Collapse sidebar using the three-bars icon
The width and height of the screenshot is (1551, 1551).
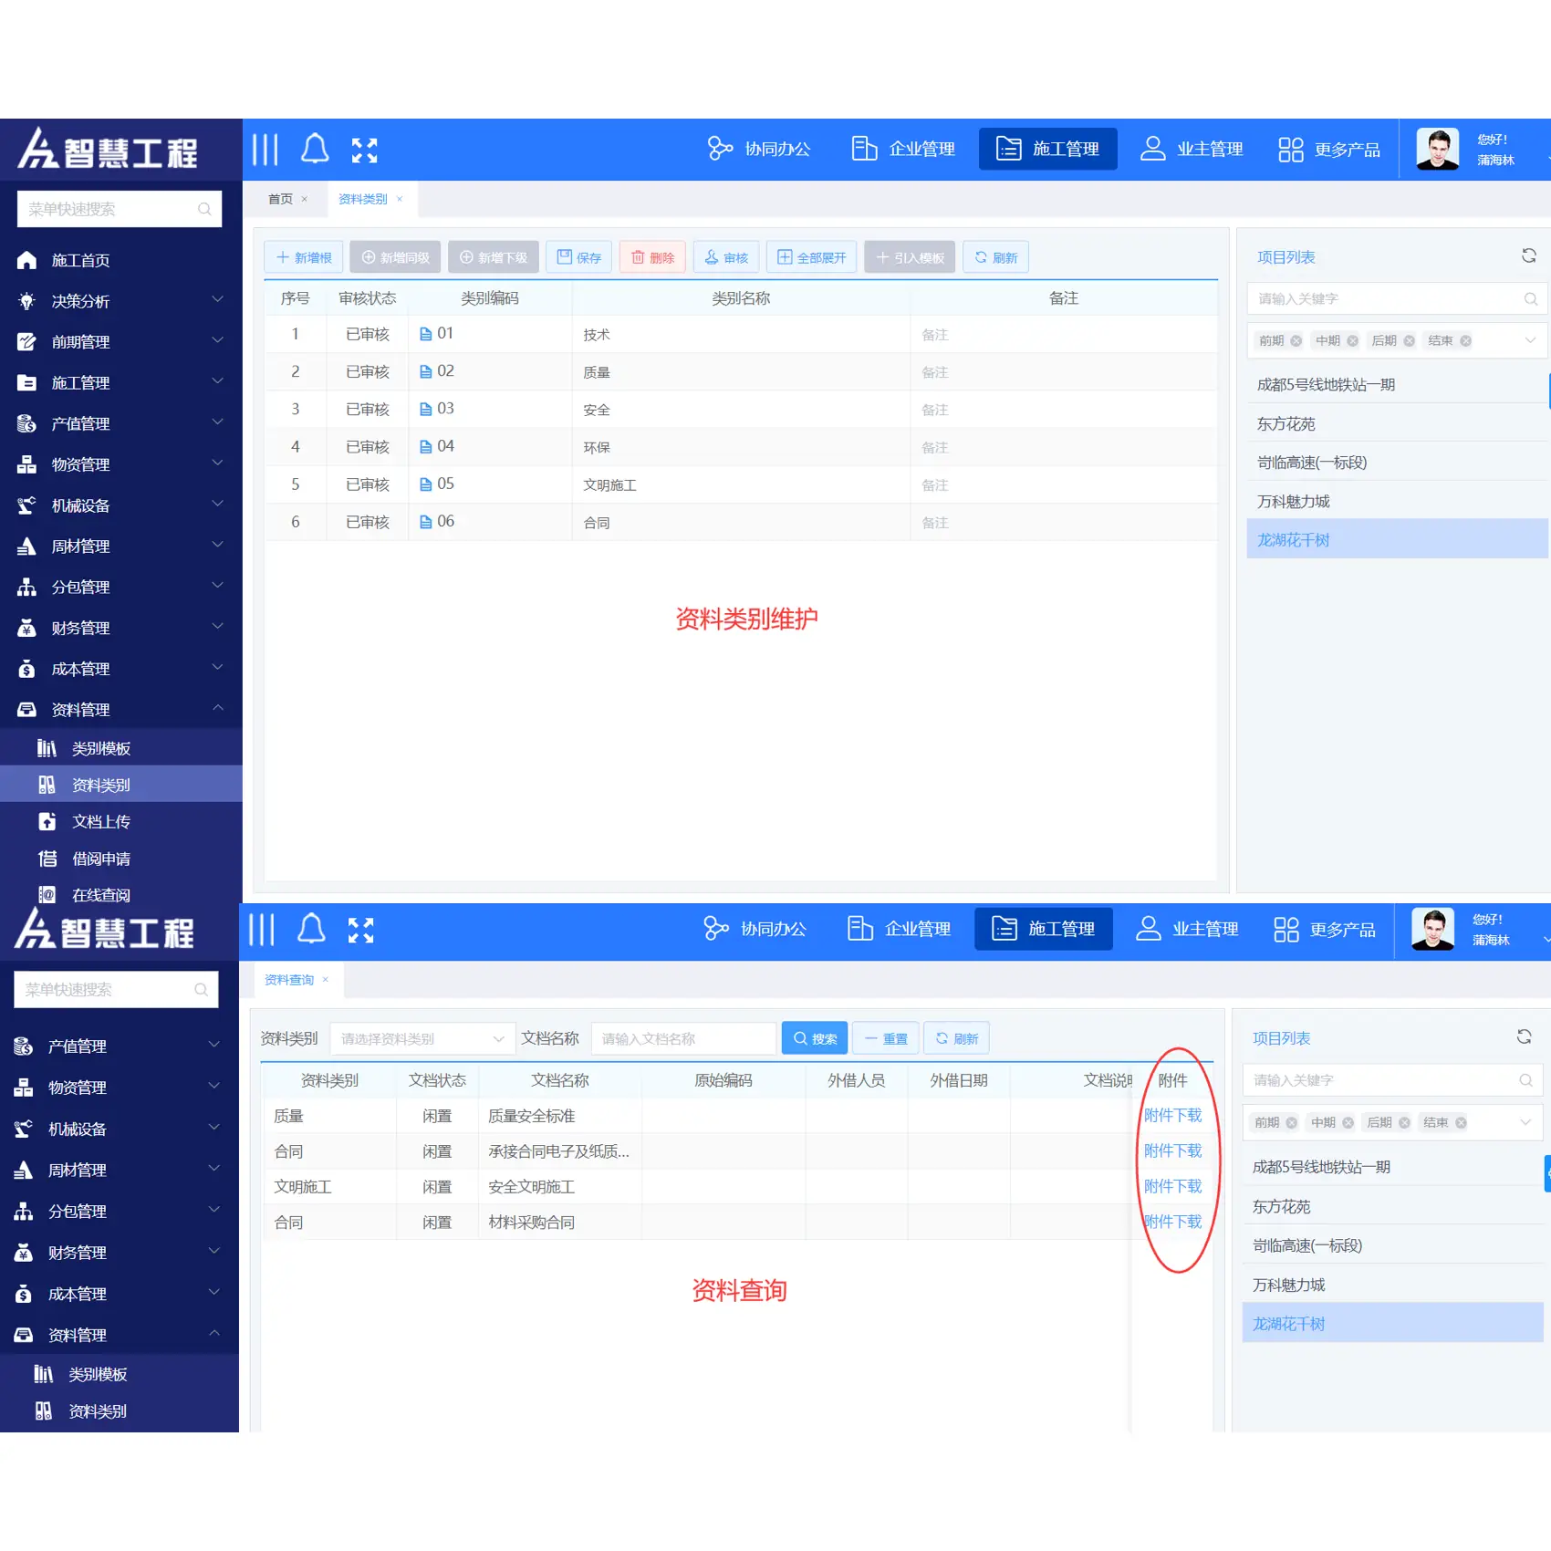point(265,149)
